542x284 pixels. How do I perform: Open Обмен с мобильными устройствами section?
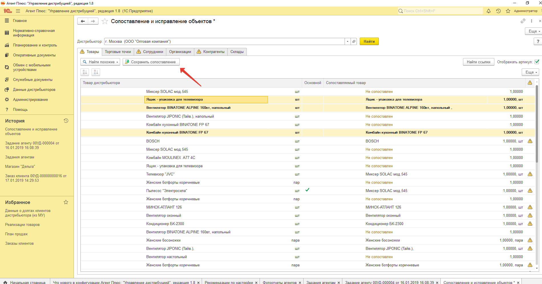point(32,68)
